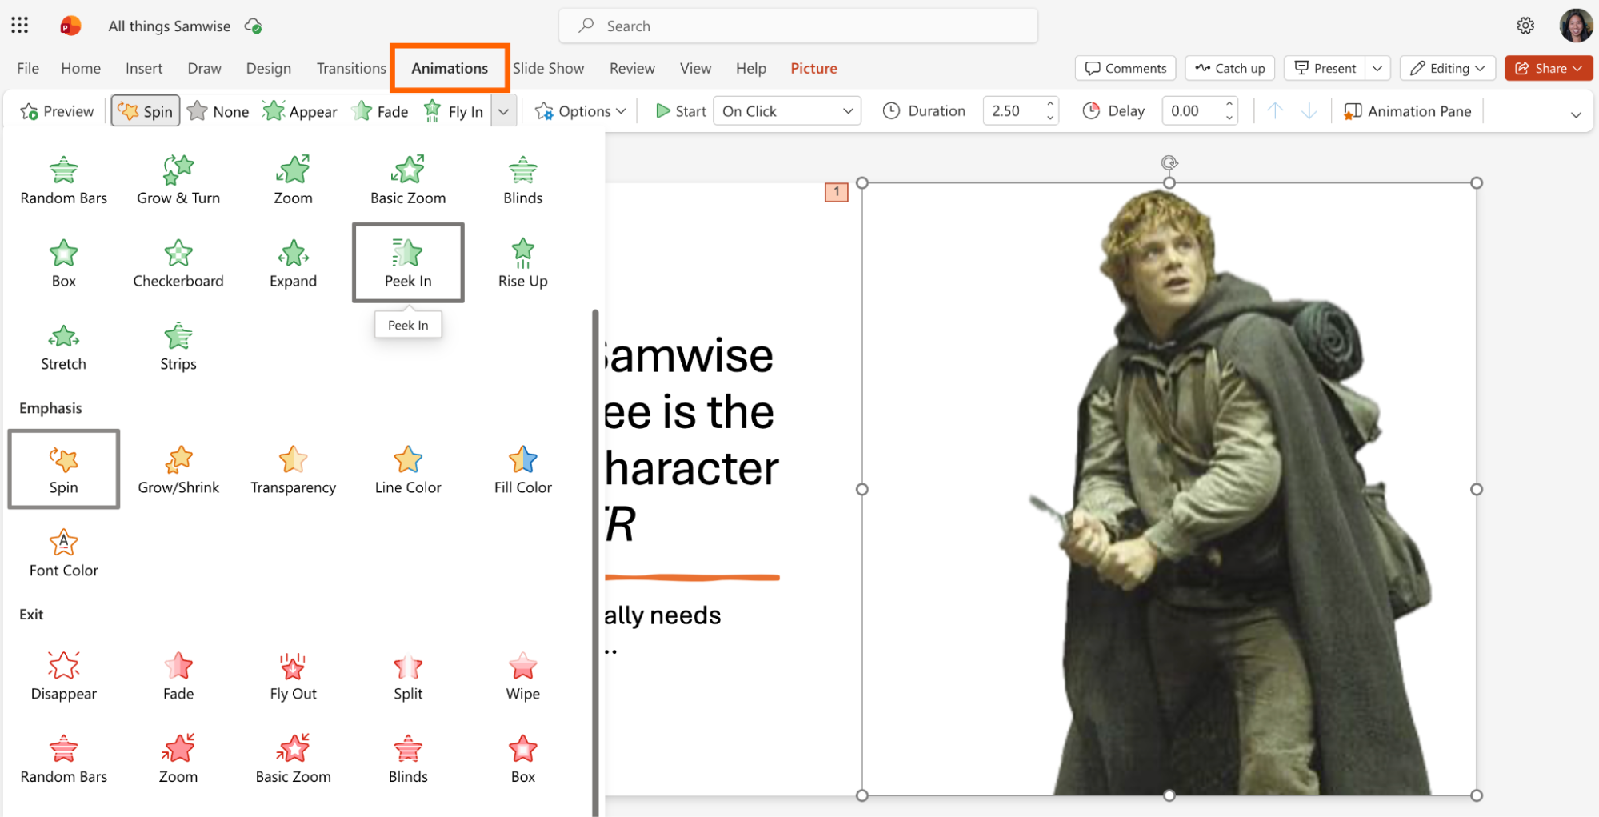
Task: Expand the Present options arrow
Action: [1377, 68]
